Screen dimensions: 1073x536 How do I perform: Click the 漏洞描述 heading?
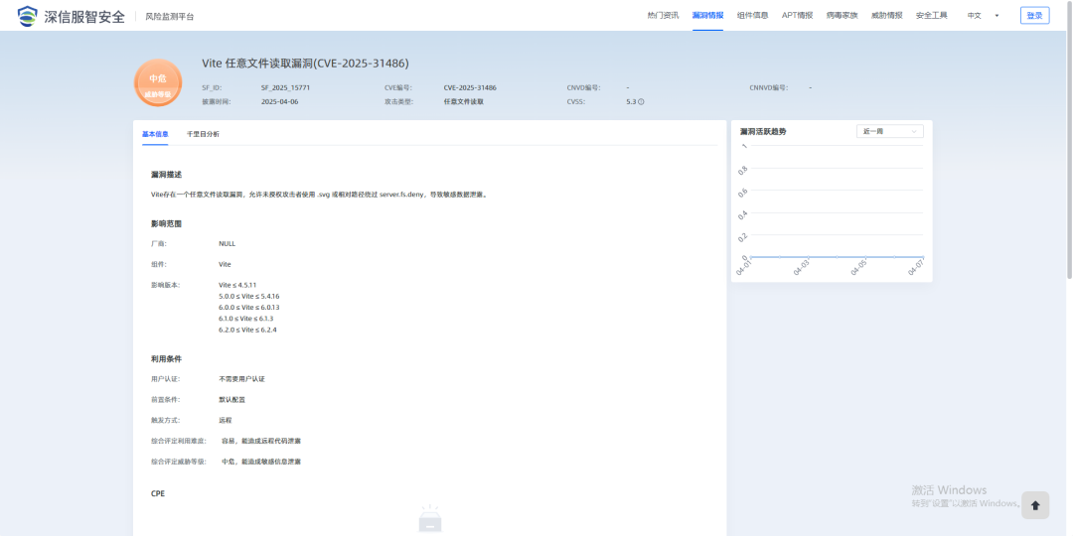tap(166, 175)
